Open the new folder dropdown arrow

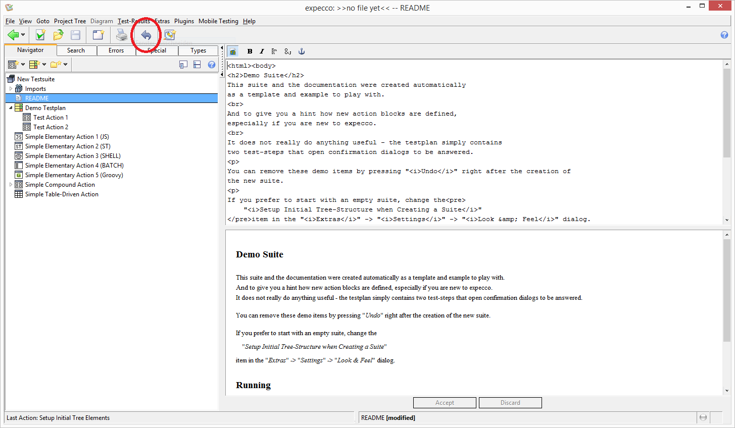click(x=66, y=65)
